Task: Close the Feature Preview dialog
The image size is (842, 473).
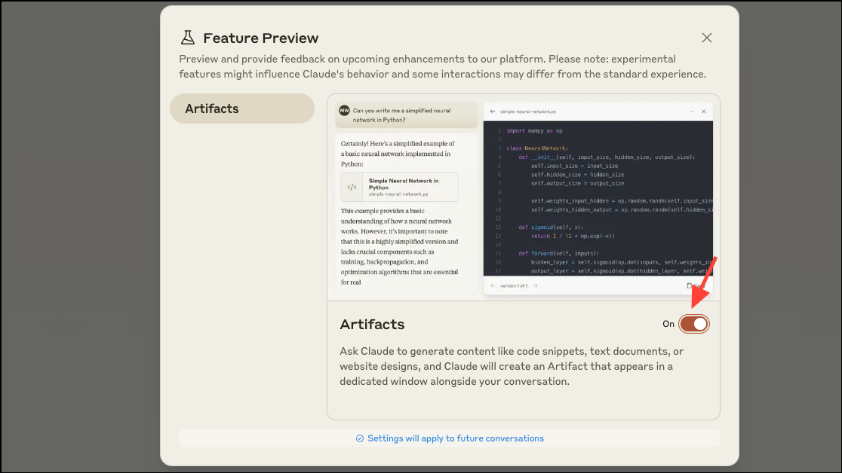Action: click(x=707, y=38)
